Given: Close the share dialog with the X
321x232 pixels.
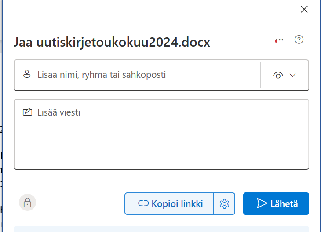Looking at the screenshot, I should pyautogui.click(x=304, y=9).
